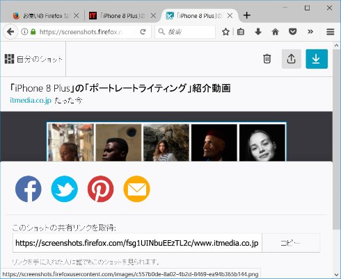Click the vertical scrollbar thumb
Viewport: 341px width, 279px height.
coord(336,139)
